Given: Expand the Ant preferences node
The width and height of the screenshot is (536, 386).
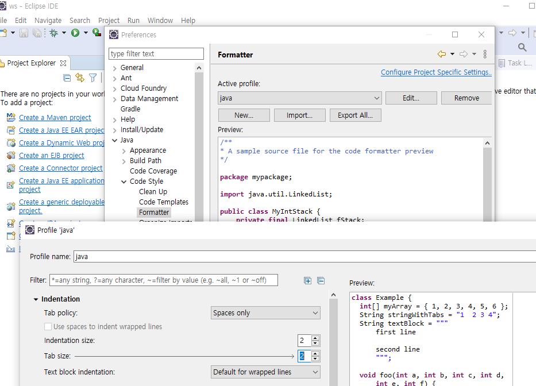Looking at the screenshot, I should tap(114, 78).
